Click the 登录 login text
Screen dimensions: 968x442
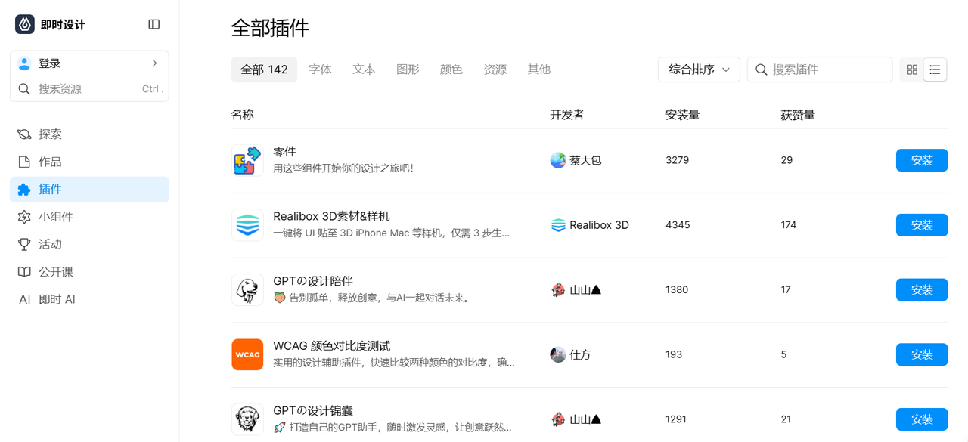[50, 63]
